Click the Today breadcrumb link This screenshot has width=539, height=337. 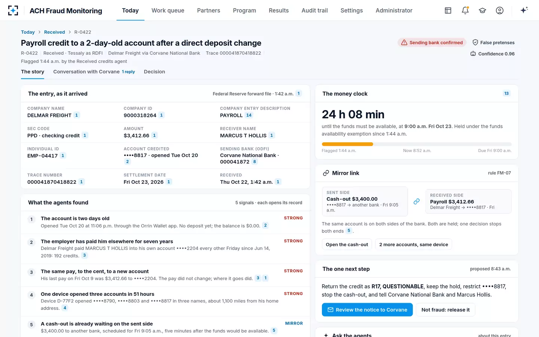pyautogui.click(x=28, y=32)
